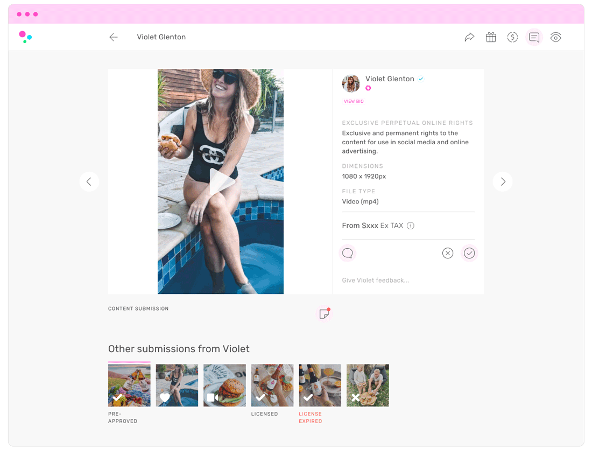Show tax info next to Ex TAX
This screenshot has width=592, height=450.
click(411, 226)
